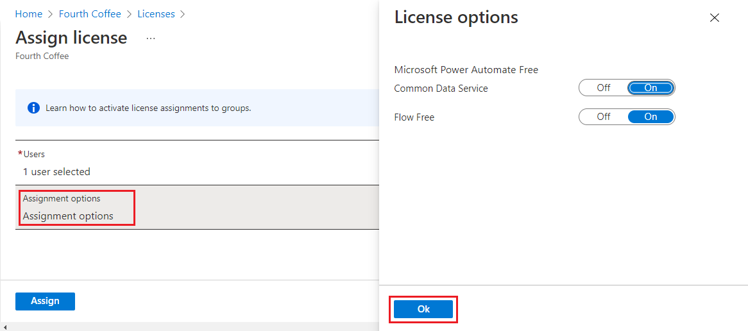Click the blue info icon in banner
Viewport: 748px width, 331px height.
34,108
